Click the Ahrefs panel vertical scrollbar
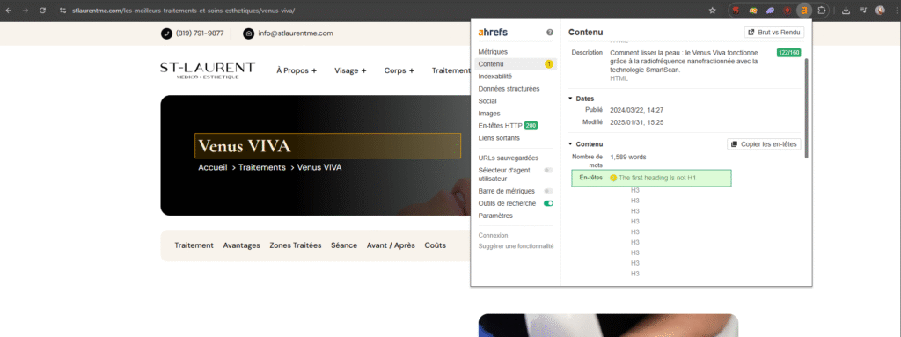Image resolution: width=901 pixels, height=337 pixels. [x=806, y=107]
